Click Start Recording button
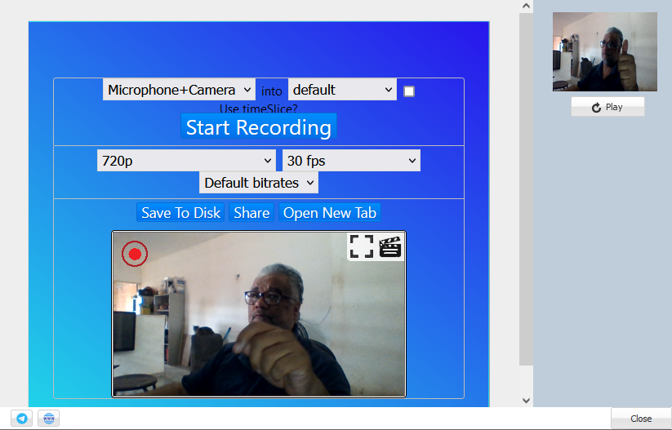The width and height of the screenshot is (672, 430). click(x=258, y=126)
